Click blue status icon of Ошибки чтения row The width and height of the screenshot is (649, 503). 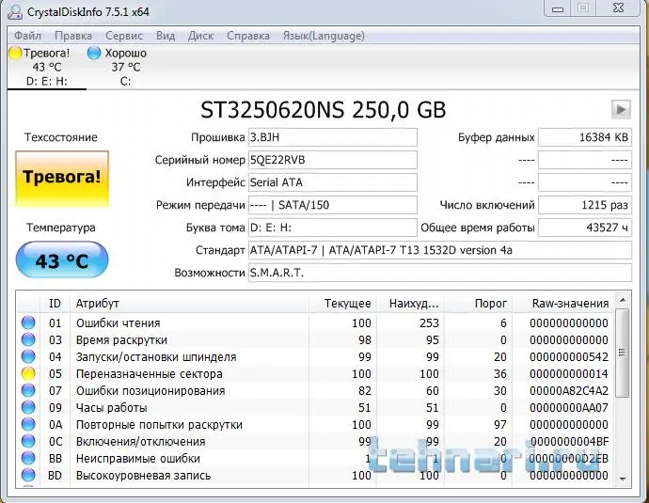pos(28,322)
